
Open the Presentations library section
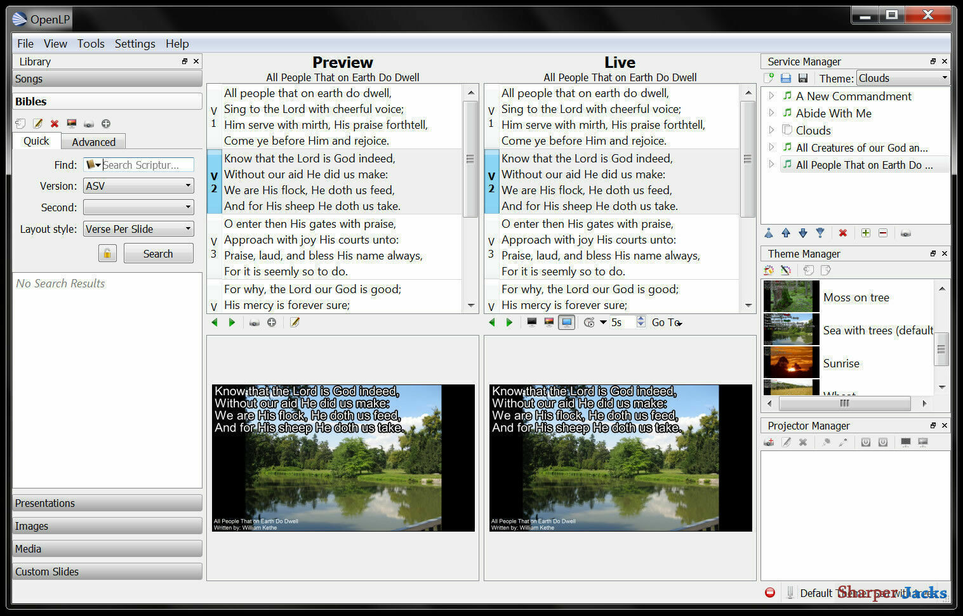107,503
